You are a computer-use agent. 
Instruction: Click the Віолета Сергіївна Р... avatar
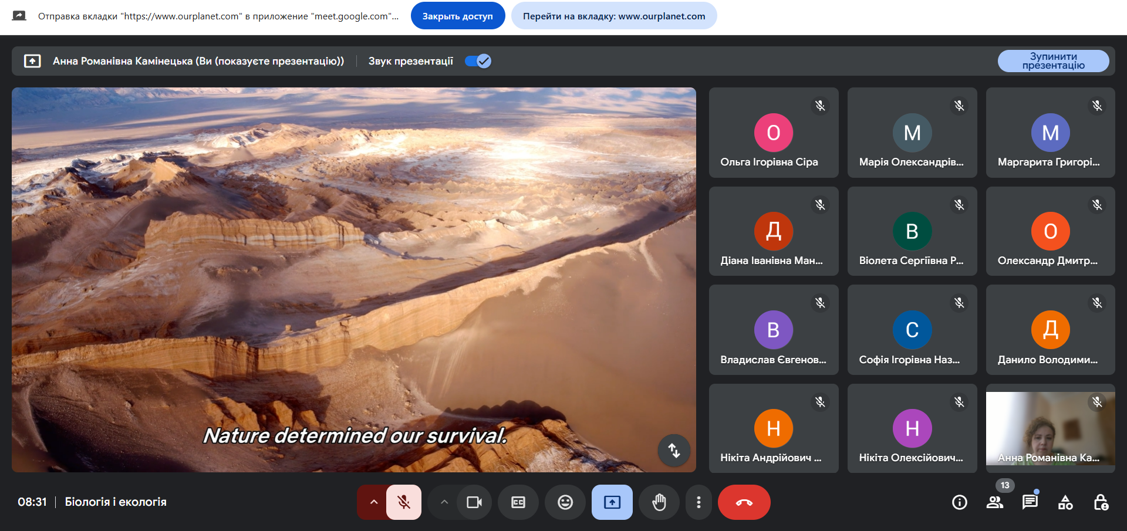(x=912, y=231)
